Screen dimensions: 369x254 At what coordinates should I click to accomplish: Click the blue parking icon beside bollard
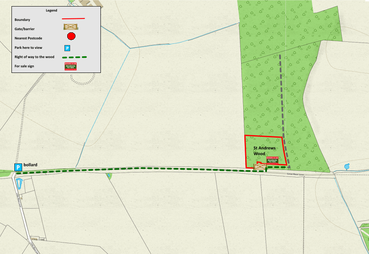[x=18, y=168]
